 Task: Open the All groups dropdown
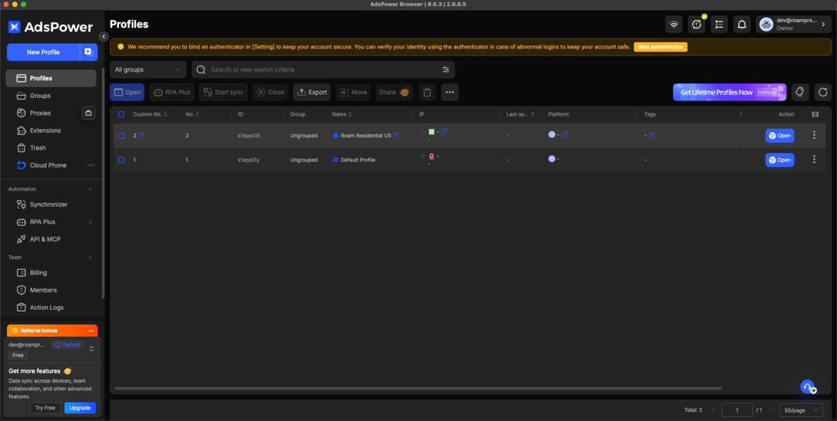(148, 70)
